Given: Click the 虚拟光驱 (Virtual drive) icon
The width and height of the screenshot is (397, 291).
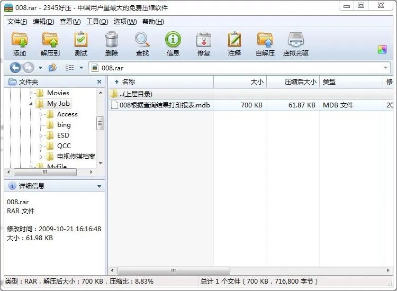Looking at the screenshot, I should click(296, 40).
